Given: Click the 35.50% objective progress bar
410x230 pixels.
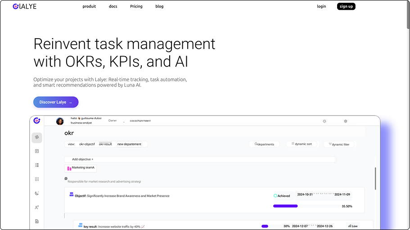Looking at the screenshot, I should (x=306, y=206).
